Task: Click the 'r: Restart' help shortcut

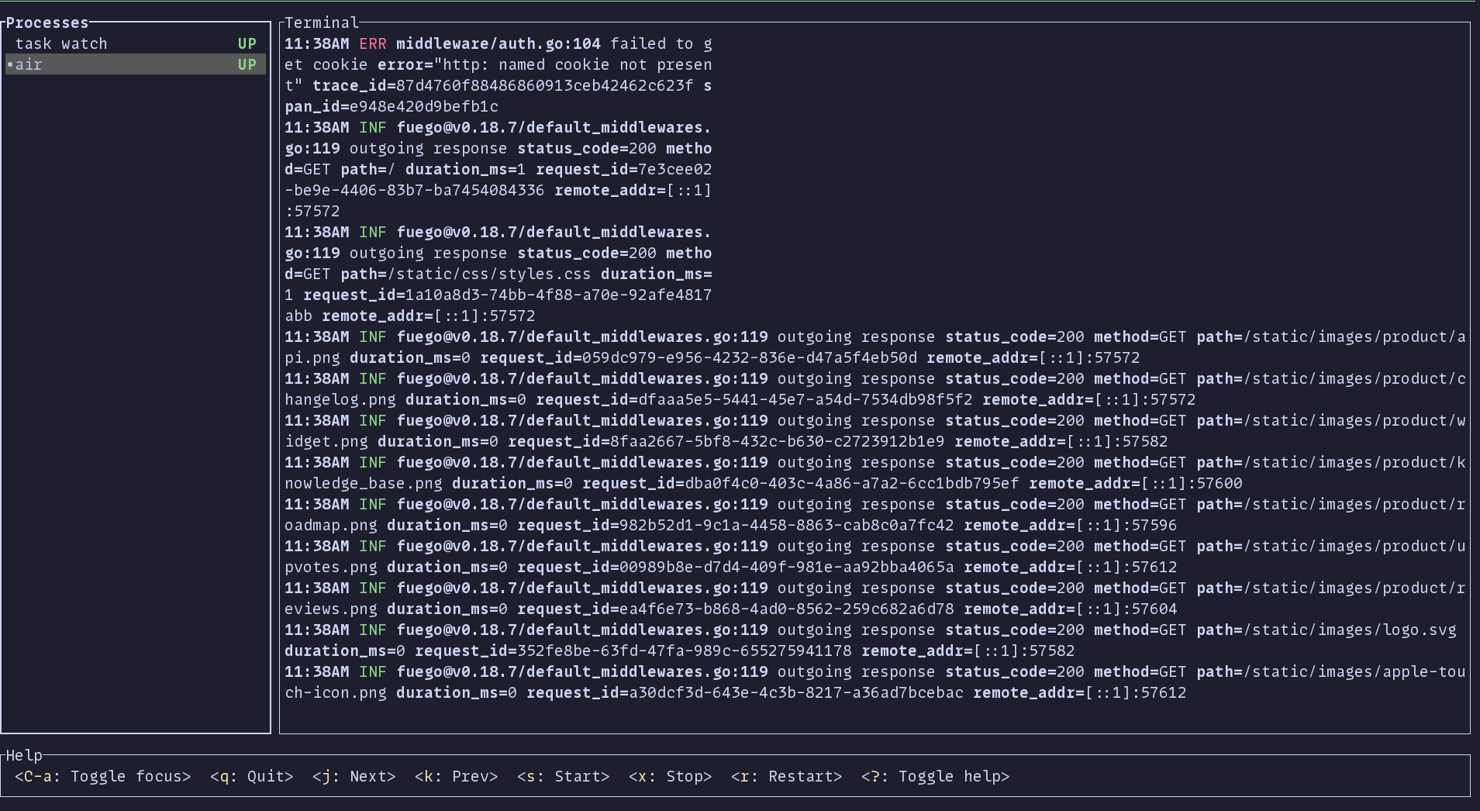Action: click(786, 777)
